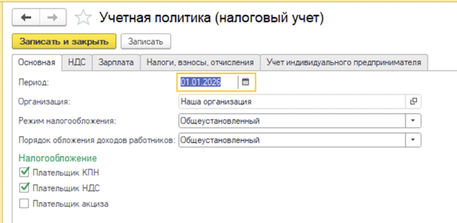Go back with the left arrow button
This screenshot has height=223, width=457.
coord(26,18)
